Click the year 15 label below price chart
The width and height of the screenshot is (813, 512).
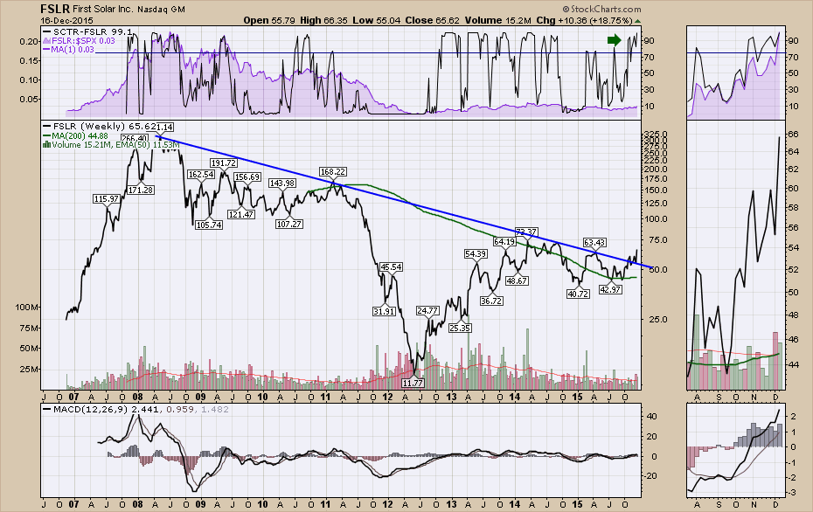pyautogui.click(x=578, y=398)
